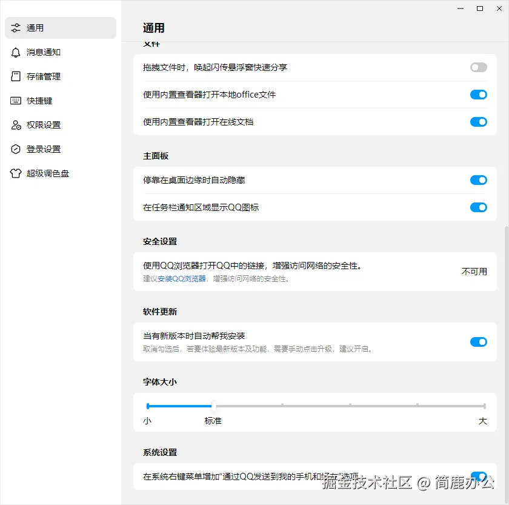This screenshot has height=505, width=509.
Task: Disable 使用内置查看器打开本地office文件
Action: (478, 95)
